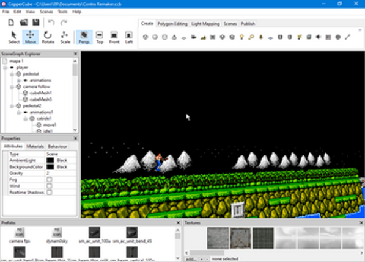This screenshot has width=365, height=262.
Task: Select the dynamDsky prefab
Action: pos(57,235)
